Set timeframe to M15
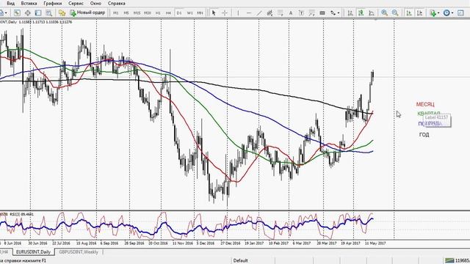The height and width of the screenshot is (264, 470). (137, 13)
